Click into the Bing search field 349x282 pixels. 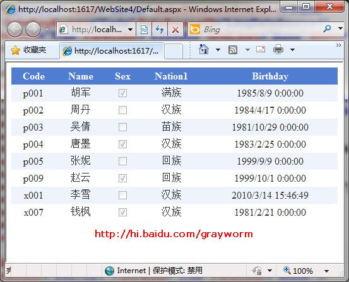point(261,29)
